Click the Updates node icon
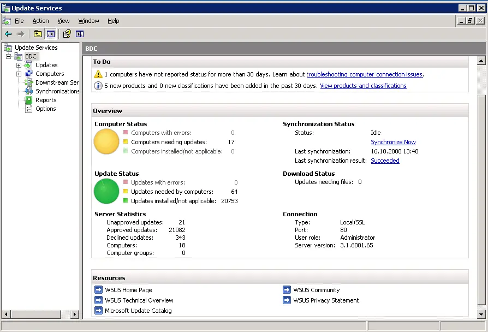The width and height of the screenshot is (488, 332). pyautogui.click(x=28, y=65)
